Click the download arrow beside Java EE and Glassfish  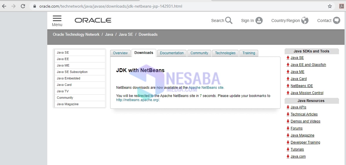click(288, 65)
